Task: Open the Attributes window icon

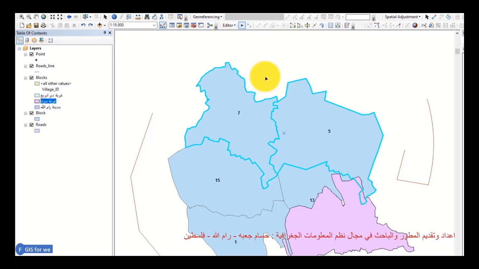Action: (330, 25)
